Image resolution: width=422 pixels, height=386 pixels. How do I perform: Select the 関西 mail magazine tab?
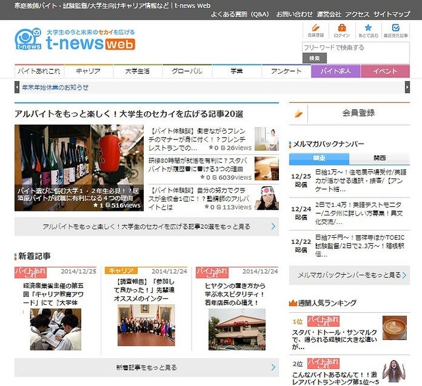pyautogui.click(x=380, y=158)
